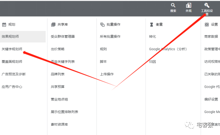The height and width of the screenshot is (135, 220).
Task: Open 受众群体管理器
Action: coord(63,37)
